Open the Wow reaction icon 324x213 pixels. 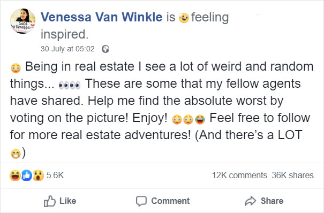click(38, 176)
